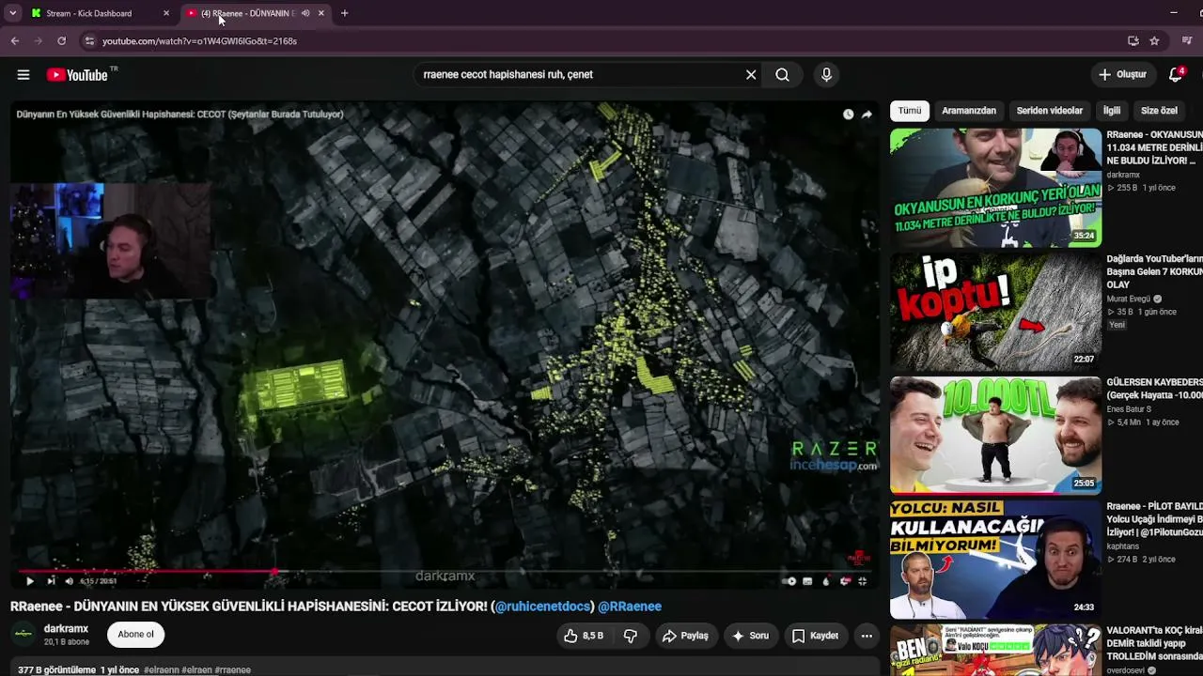The width and height of the screenshot is (1203, 676).
Task: Open the 'Dağlarda YouTuber'ların' video title
Action: point(1155,271)
